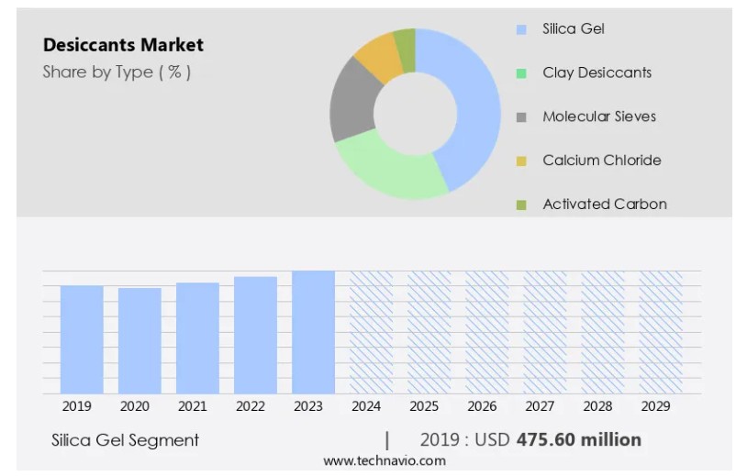Select the 2020 bar in the chart
Screen dimensions: 747x476
tap(139, 340)
